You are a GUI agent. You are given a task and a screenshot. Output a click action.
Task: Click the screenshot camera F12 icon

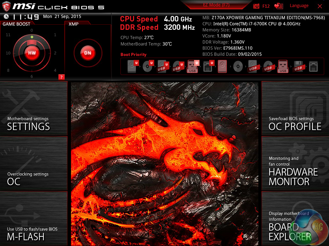pyautogui.click(x=256, y=6)
